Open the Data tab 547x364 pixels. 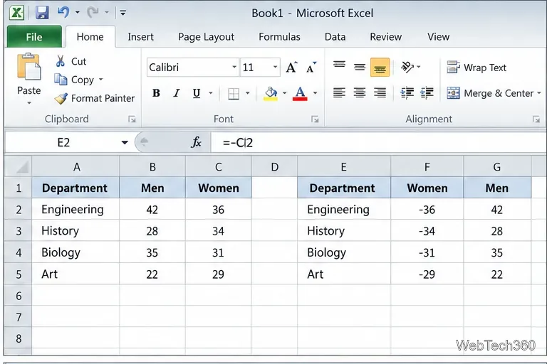pyautogui.click(x=335, y=37)
